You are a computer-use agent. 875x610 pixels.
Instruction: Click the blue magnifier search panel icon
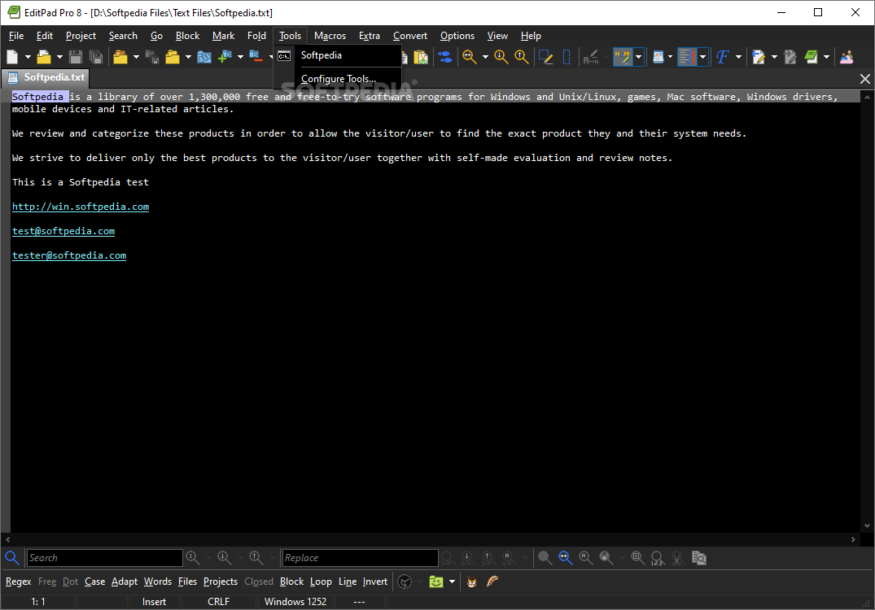pos(11,558)
